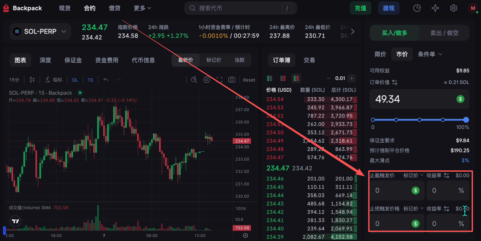
Task: Open the 更多 menu dropdown
Action: click(143, 8)
